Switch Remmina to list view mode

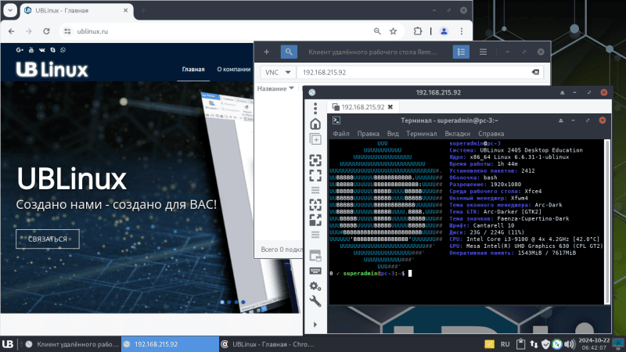coord(461,52)
